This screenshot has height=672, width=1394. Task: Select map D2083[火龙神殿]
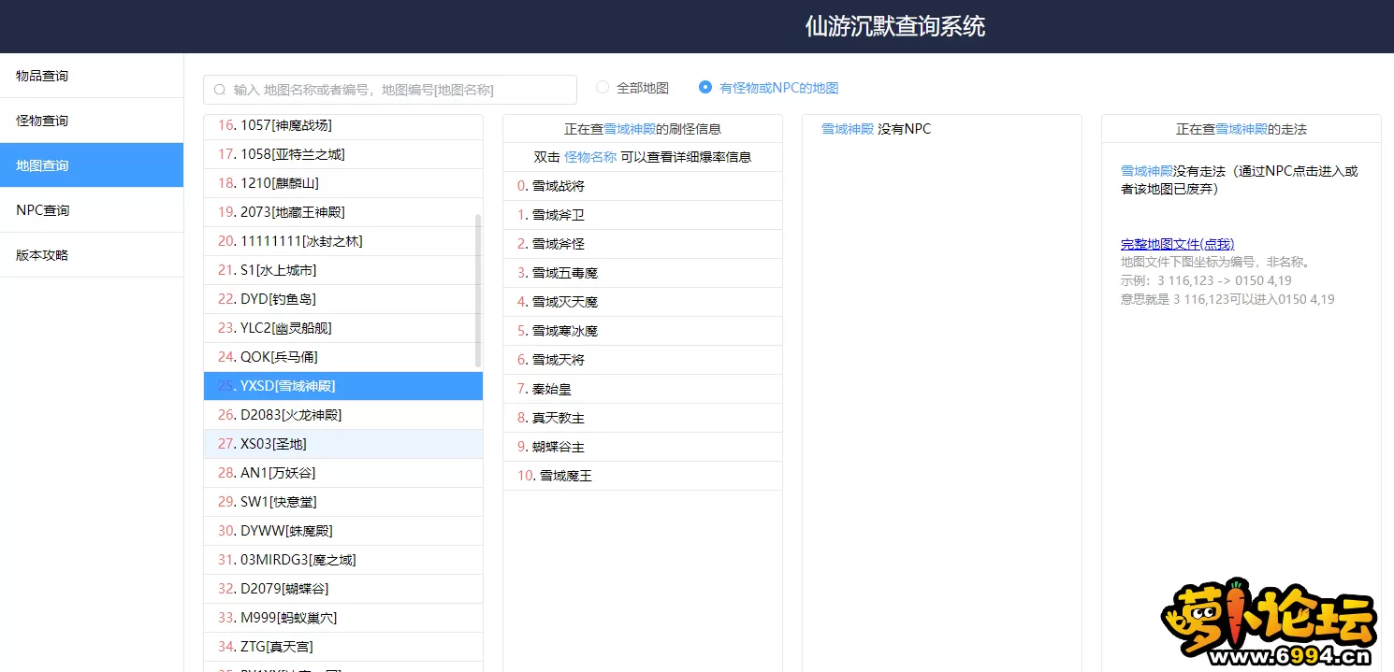[343, 415]
